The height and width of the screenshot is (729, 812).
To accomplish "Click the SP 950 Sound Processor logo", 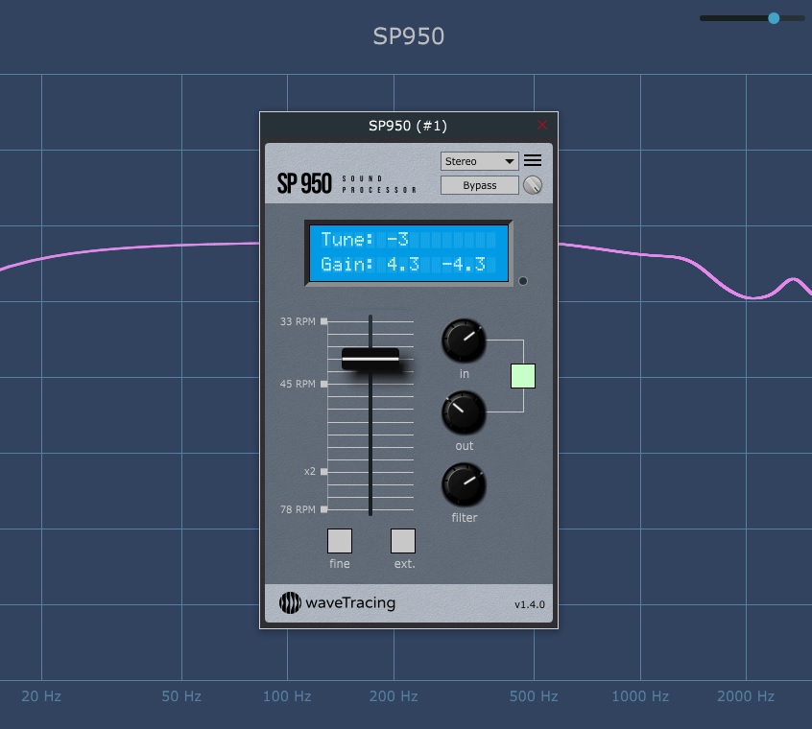I will click(346, 183).
